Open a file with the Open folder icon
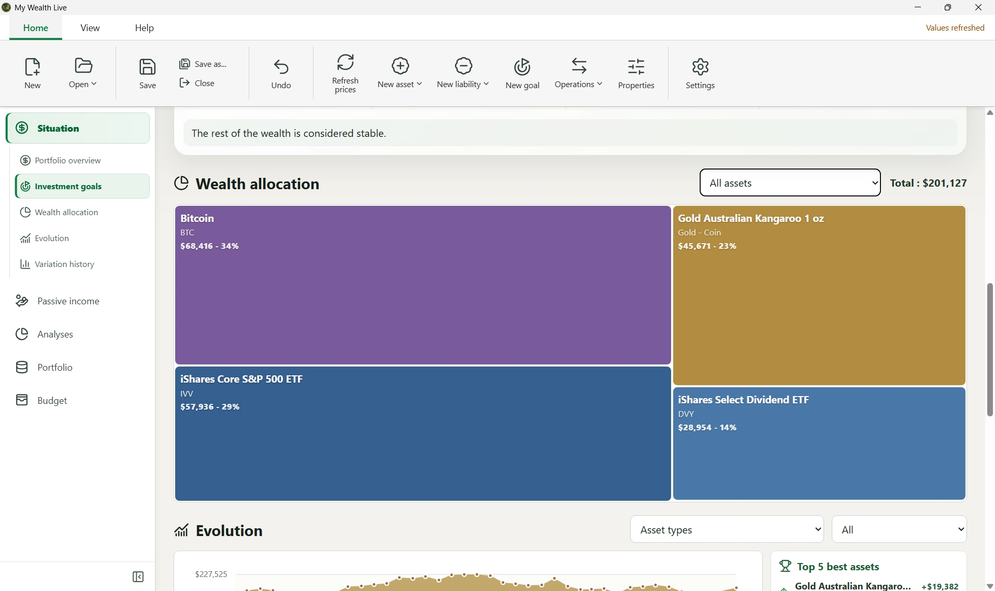The height and width of the screenshot is (591, 995). [x=83, y=66]
